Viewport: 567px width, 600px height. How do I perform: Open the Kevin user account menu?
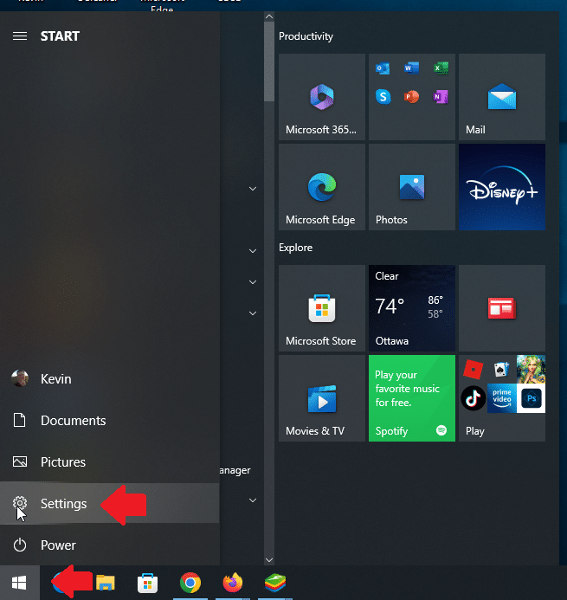pyautogui.click(x=110, y=379)
